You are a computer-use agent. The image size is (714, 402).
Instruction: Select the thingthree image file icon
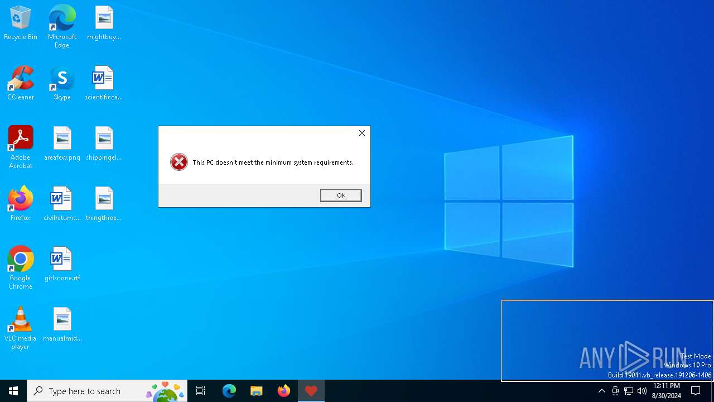pos(104,204)
